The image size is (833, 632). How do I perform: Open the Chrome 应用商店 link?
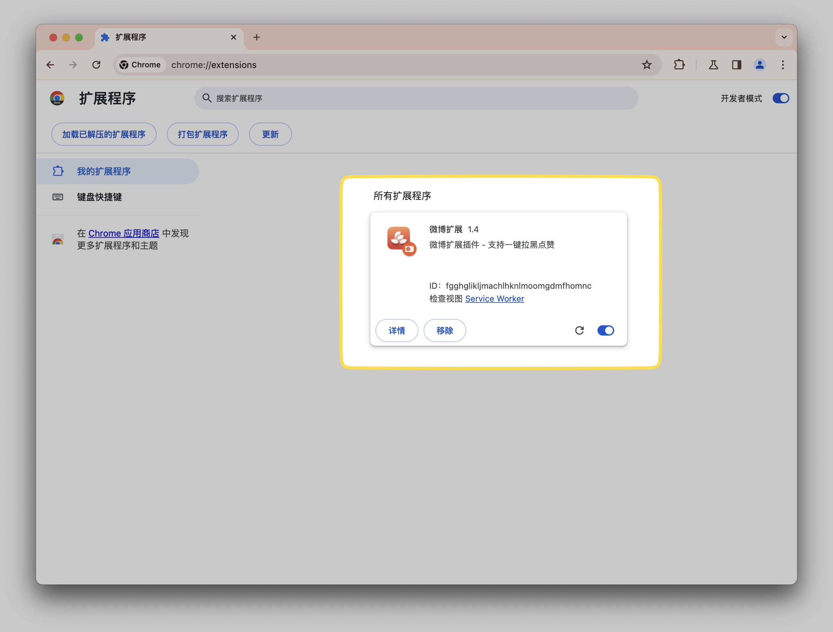(124, 233)
